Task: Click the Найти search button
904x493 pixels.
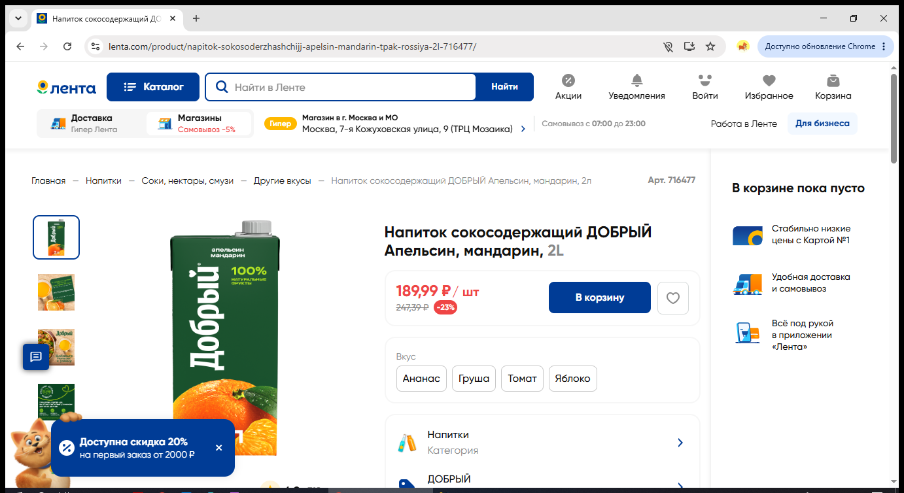Action: 504,87
